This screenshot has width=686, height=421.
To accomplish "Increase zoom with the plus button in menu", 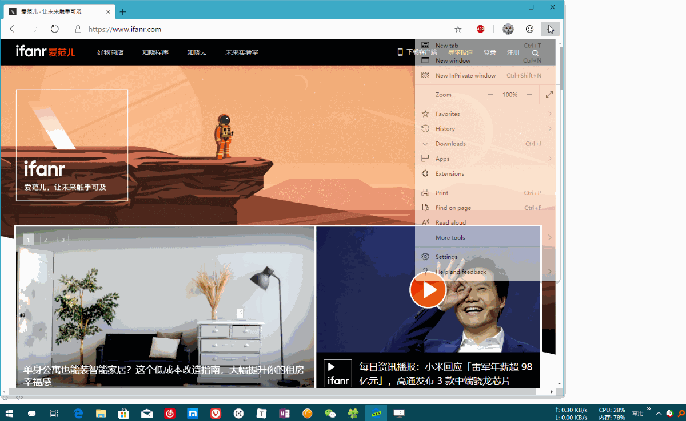I will coord(529,94).
